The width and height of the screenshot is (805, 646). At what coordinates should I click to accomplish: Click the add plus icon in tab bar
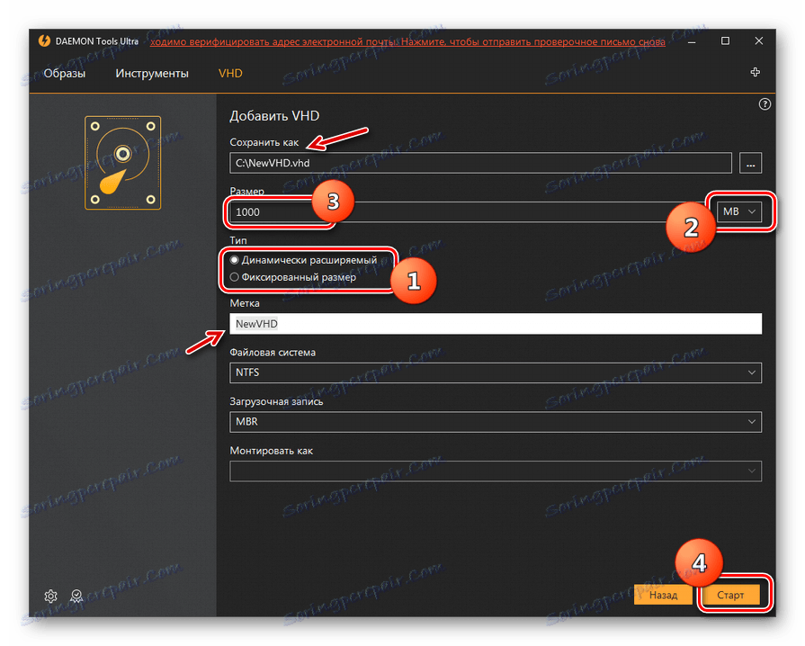click(755, 72)
